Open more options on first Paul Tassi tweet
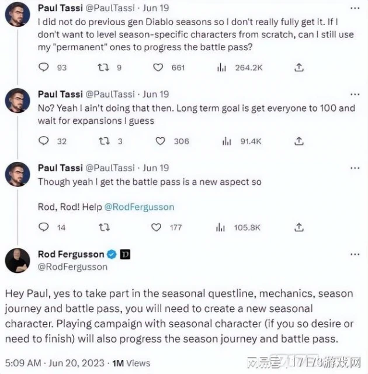Image resolution: width=368 pixels, height=374 pixels. pos(355,8)
